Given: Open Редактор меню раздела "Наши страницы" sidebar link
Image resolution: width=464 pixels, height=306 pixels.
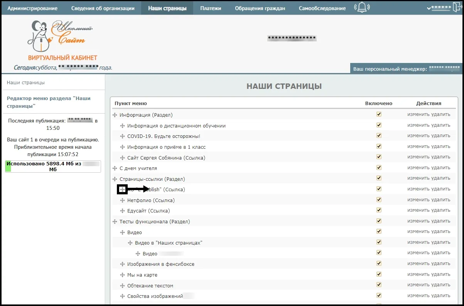Looking at the screenshot, I should click(49, 102).
